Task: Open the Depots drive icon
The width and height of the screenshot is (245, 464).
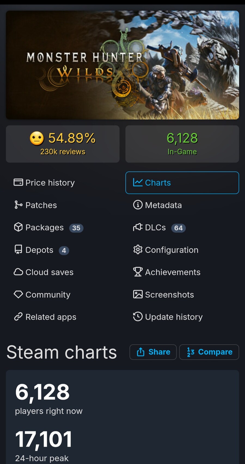Action: click(18, 249)
